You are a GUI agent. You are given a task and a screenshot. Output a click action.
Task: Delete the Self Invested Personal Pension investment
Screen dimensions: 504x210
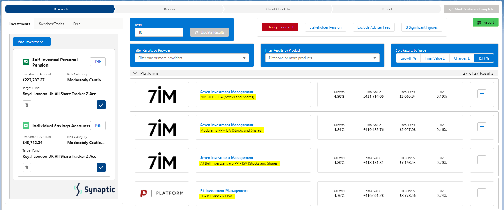click(x=27, y=105)
